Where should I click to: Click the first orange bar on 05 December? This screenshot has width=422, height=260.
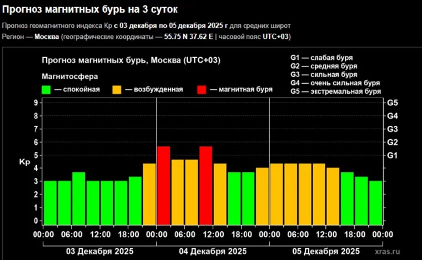[277, 194]
